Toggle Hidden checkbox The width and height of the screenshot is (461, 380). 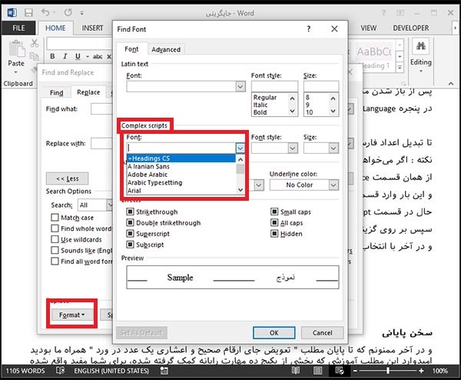tap(274, 233)
